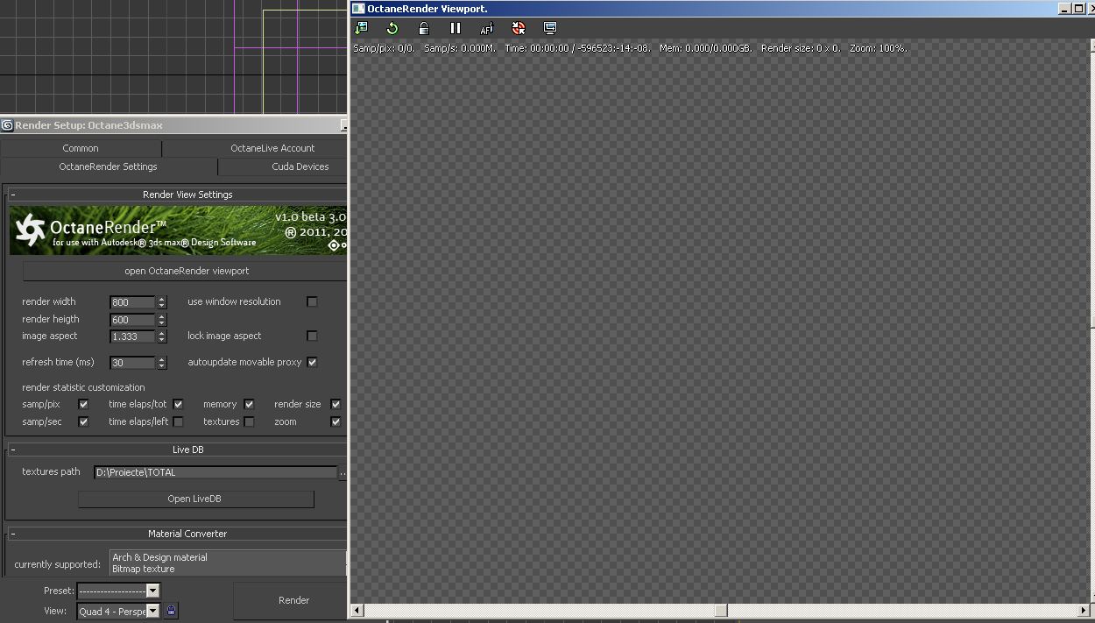The image size is (1095, 623).
Task: Click the monitor icon in the viewport toolbar
Action: pyautogui.click(x=550, y=28)
